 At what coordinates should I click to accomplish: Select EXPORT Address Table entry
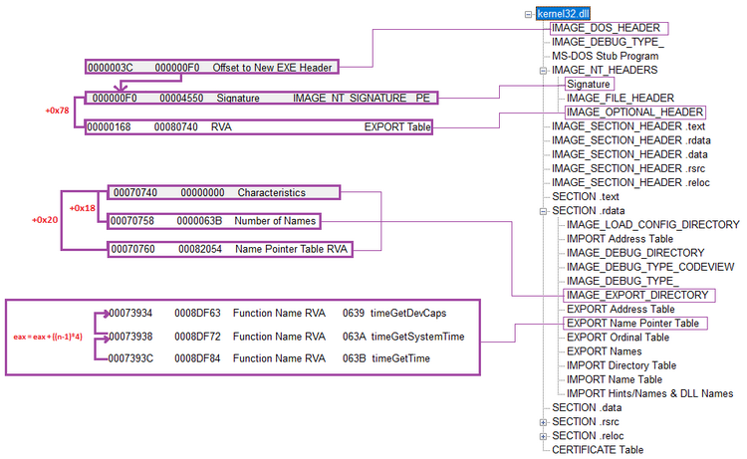point(621,310)
